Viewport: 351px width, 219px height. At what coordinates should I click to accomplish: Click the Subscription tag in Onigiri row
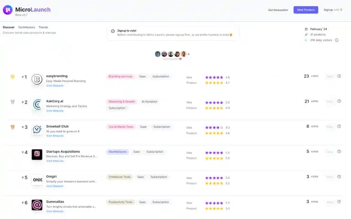pos(159,177)
